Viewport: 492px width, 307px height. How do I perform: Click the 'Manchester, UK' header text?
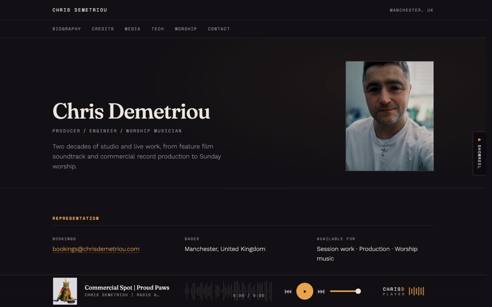(411, 10)
